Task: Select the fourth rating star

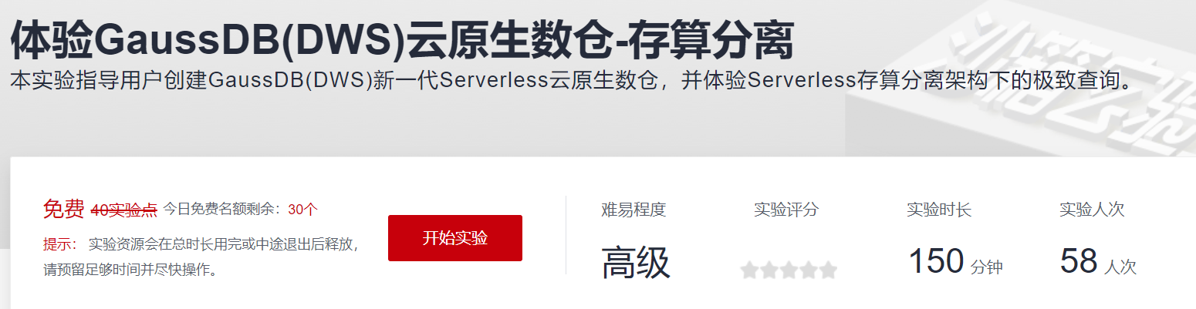Action: (809, 270)
